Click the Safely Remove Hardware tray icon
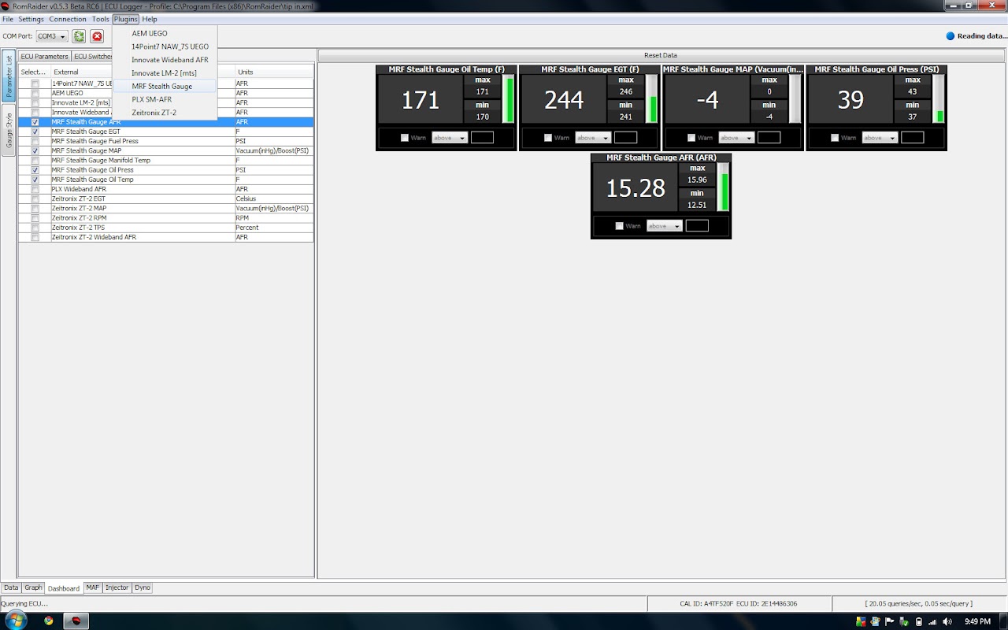Screen dimensions: 1008x630 [904, 622]
